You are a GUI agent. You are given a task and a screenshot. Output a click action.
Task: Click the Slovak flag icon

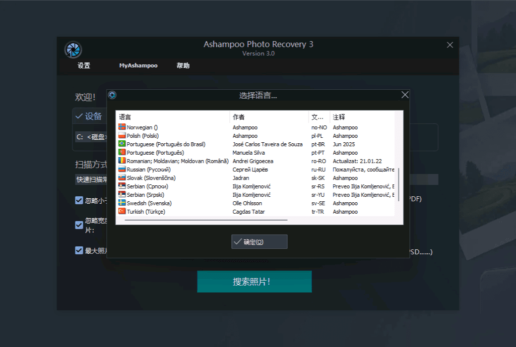[x=122, y=177]
